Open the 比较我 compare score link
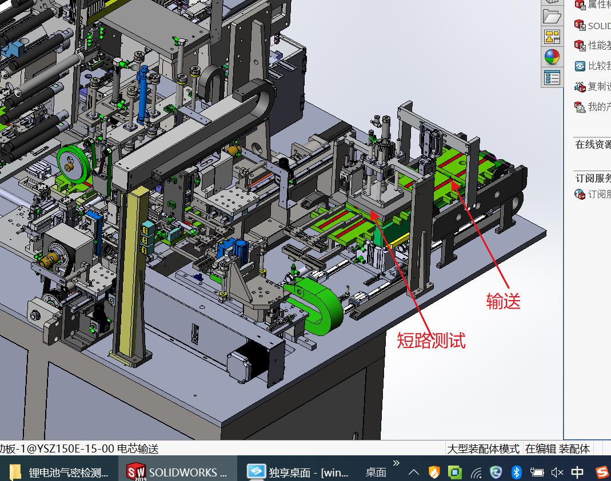Image resolution: width=611 pixels, height=481 pixels. click(x=592, y=66)
